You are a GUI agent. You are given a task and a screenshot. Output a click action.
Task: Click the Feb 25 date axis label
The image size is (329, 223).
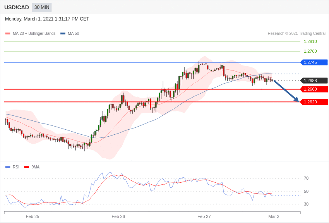coord(33,216)
